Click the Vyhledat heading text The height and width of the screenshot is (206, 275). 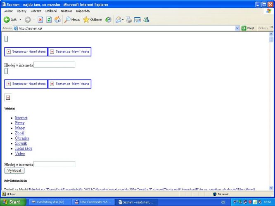[9, 108]
